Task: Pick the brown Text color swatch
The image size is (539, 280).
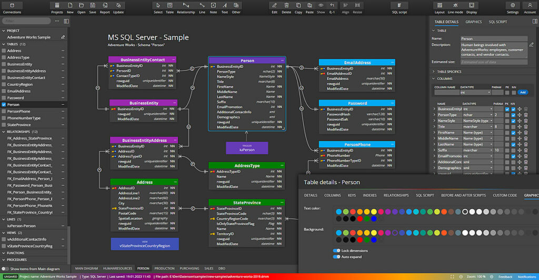Action: [x=451, y=212]
